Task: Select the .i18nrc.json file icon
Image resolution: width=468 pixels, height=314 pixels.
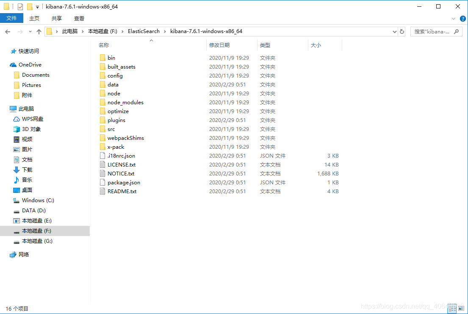Action: pos(102,156)
